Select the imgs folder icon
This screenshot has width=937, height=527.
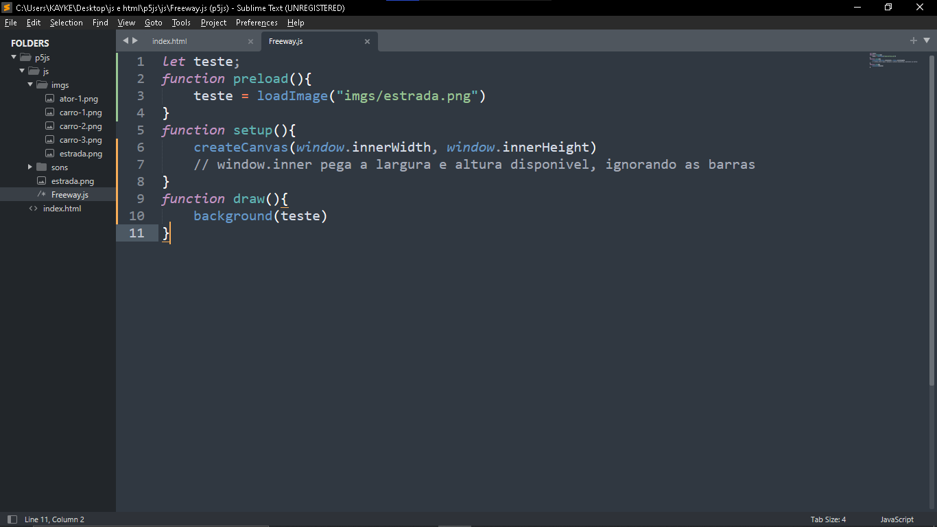[x=42, y=85]
